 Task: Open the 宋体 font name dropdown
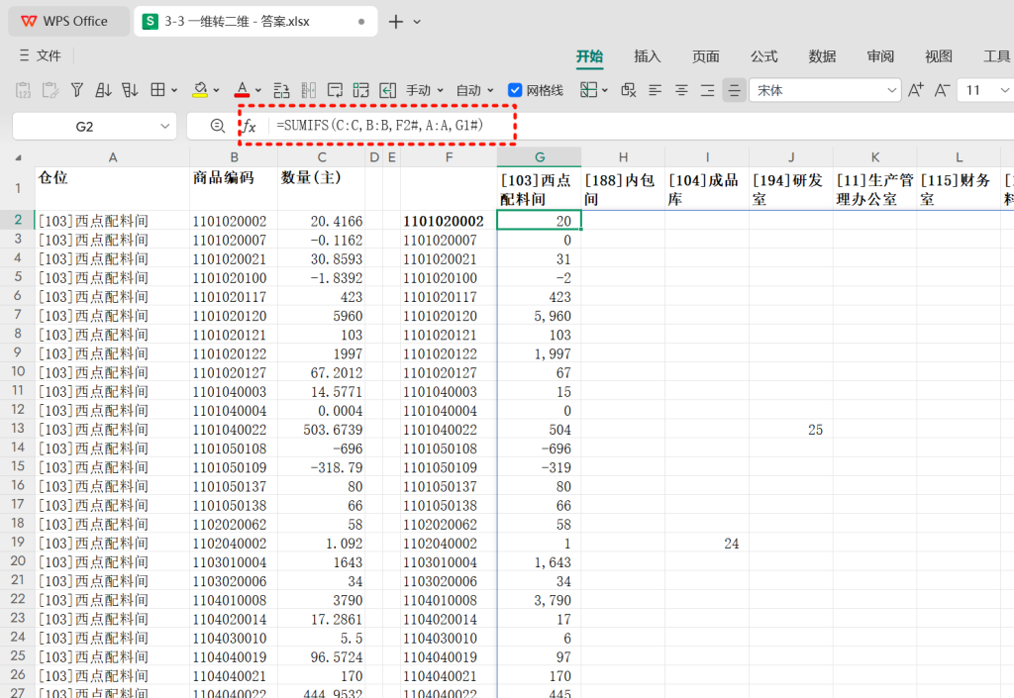[x=892, y=90]
